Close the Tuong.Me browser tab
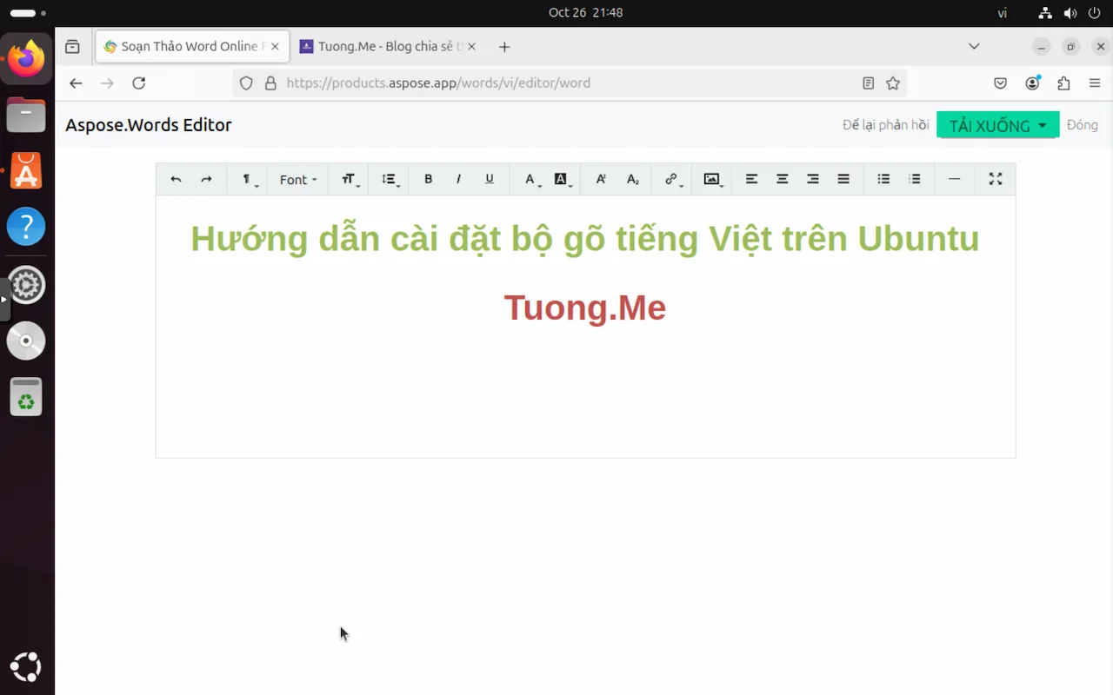This screenshot has width=1113, height=695. pyautogui.click(x=471, y=47)
